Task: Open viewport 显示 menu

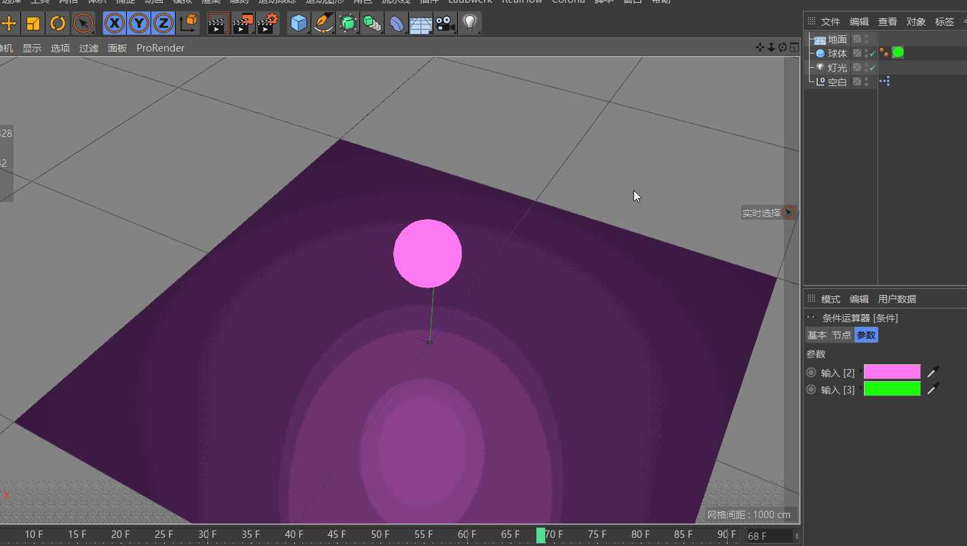Action: [32, 48]
